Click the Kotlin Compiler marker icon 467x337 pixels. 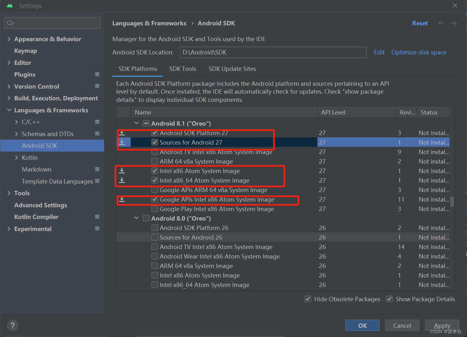(97, 217)
